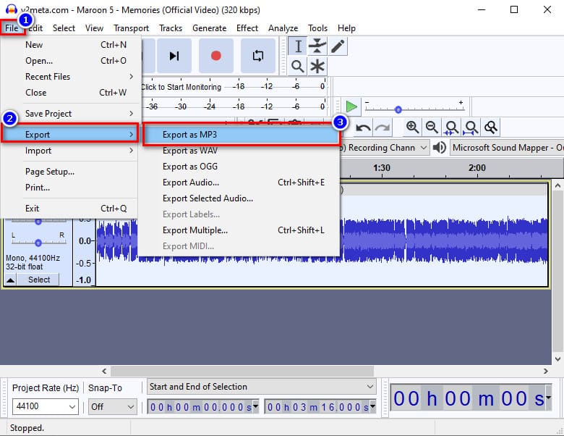Open the Analyze menu
The width and height of the screenshot is (564, 436).
283,28
